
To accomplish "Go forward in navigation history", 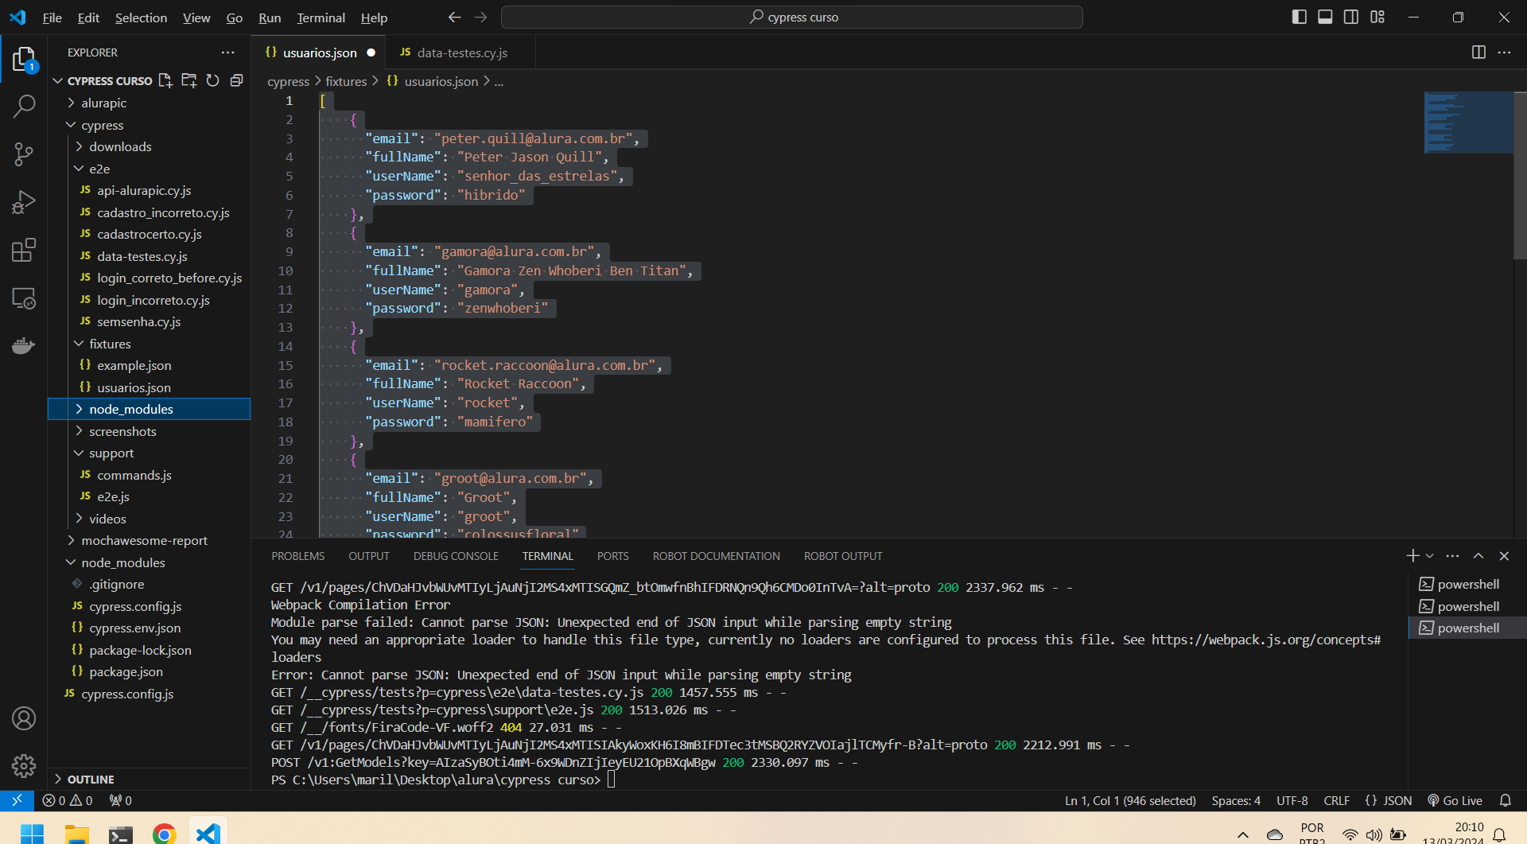I will click(x=481, y=18).
